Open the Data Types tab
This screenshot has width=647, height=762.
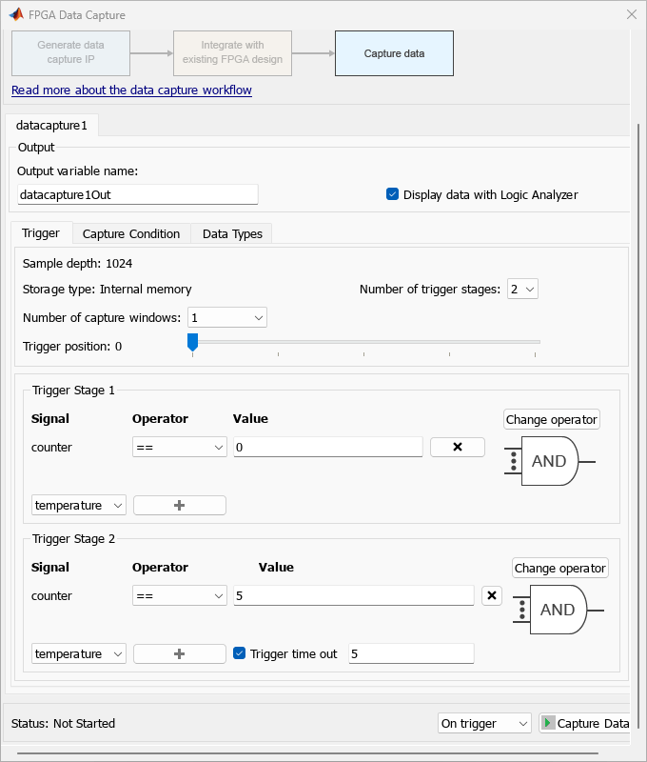click(x=232, y=233)
